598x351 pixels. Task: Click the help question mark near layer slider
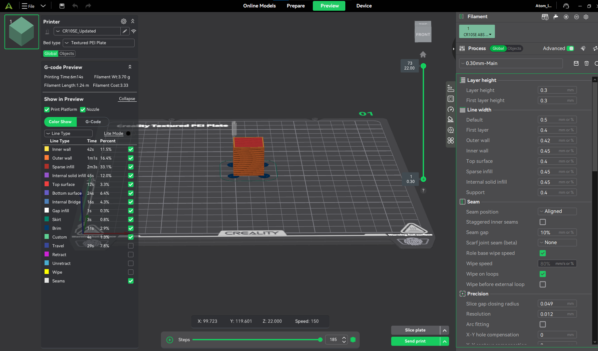423,190
